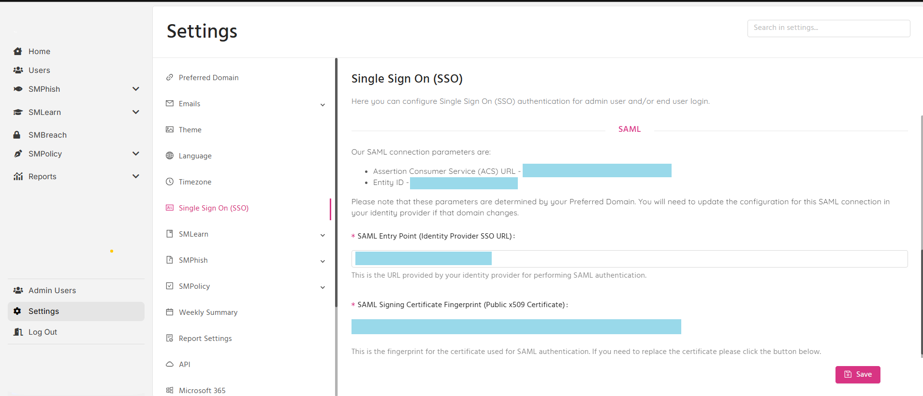Click the Preferred Domain link icon
Screen dimensions: 923x396
(170, 77)
